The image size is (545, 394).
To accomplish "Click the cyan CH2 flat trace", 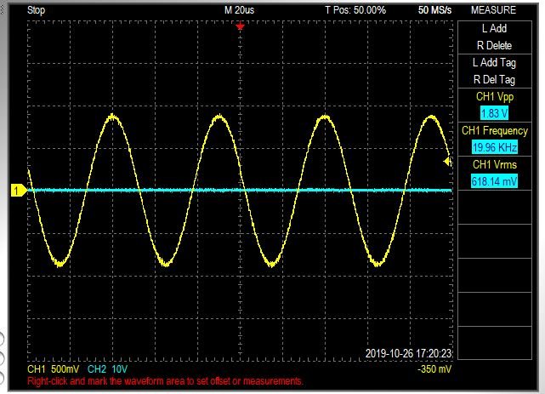I will click(240, 191).
